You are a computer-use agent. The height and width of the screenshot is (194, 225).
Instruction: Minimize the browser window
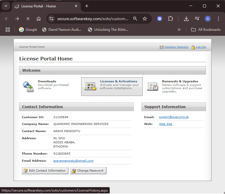click(191, 6)
